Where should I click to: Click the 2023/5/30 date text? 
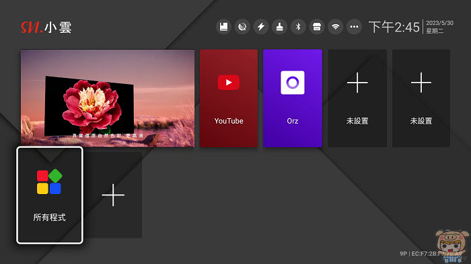click(x=439, y=23)
